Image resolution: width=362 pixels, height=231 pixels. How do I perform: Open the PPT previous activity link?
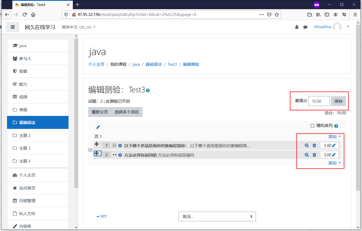tap(101, 216)
